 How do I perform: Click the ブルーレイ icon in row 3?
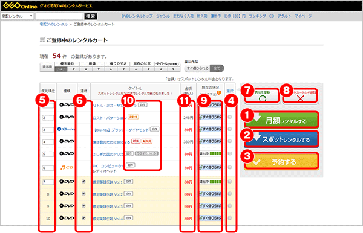click(67, 129)
